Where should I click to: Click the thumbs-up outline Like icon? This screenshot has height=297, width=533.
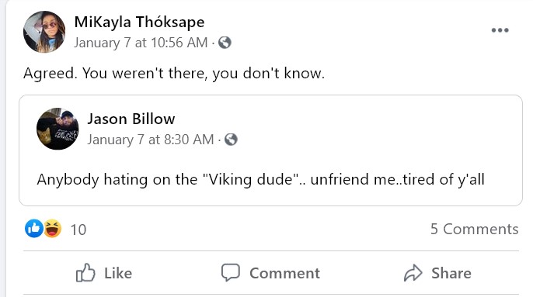[x=85, y=273]
